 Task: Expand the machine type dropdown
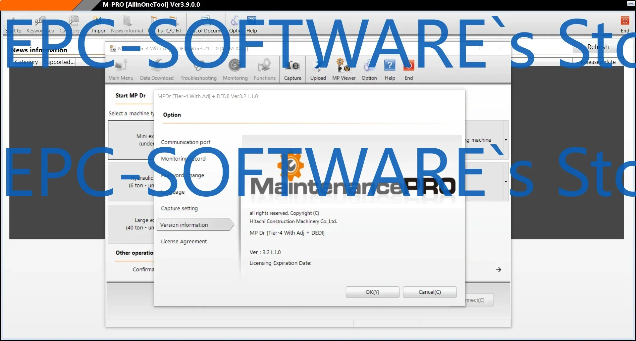[506, 140]
